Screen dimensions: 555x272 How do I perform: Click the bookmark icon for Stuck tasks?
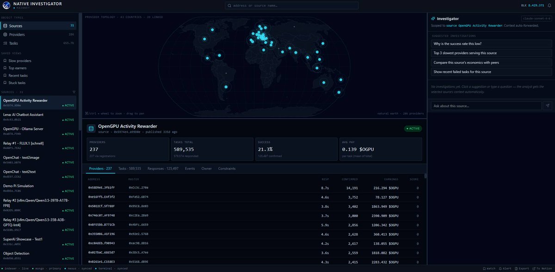coord(5,83)
